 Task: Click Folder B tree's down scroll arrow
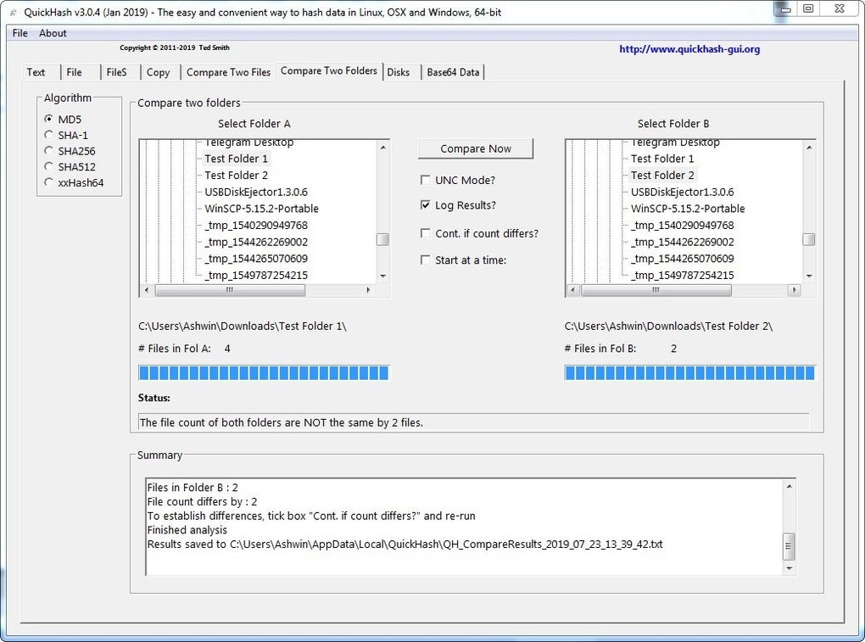tap(809, 275)
